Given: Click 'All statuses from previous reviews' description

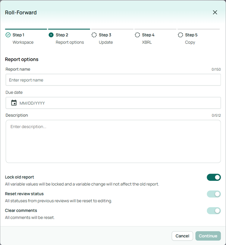Looking at the screenshot, I should tap(59, 201).
